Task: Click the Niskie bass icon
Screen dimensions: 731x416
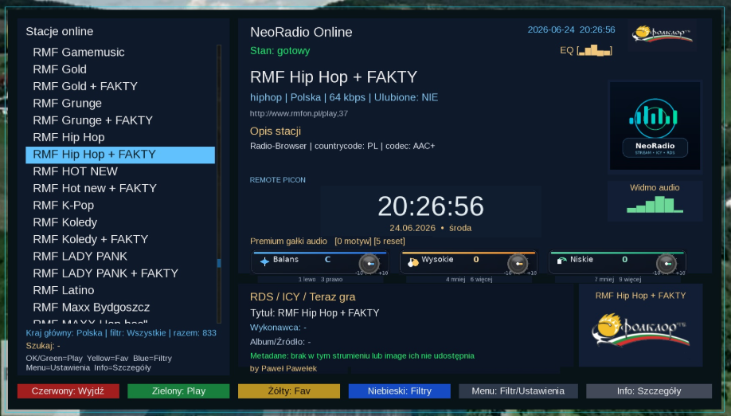Action: [561, 261]
